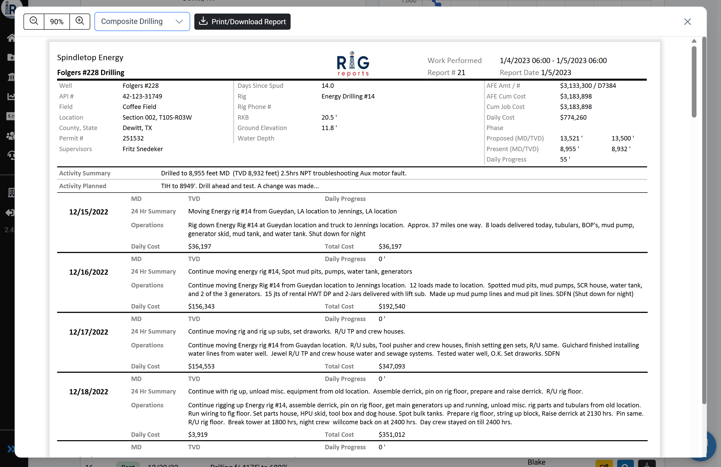Viewport: 721px width, 467px height.
Task: Click the blue search icon in background table
Action: point(625,463)
